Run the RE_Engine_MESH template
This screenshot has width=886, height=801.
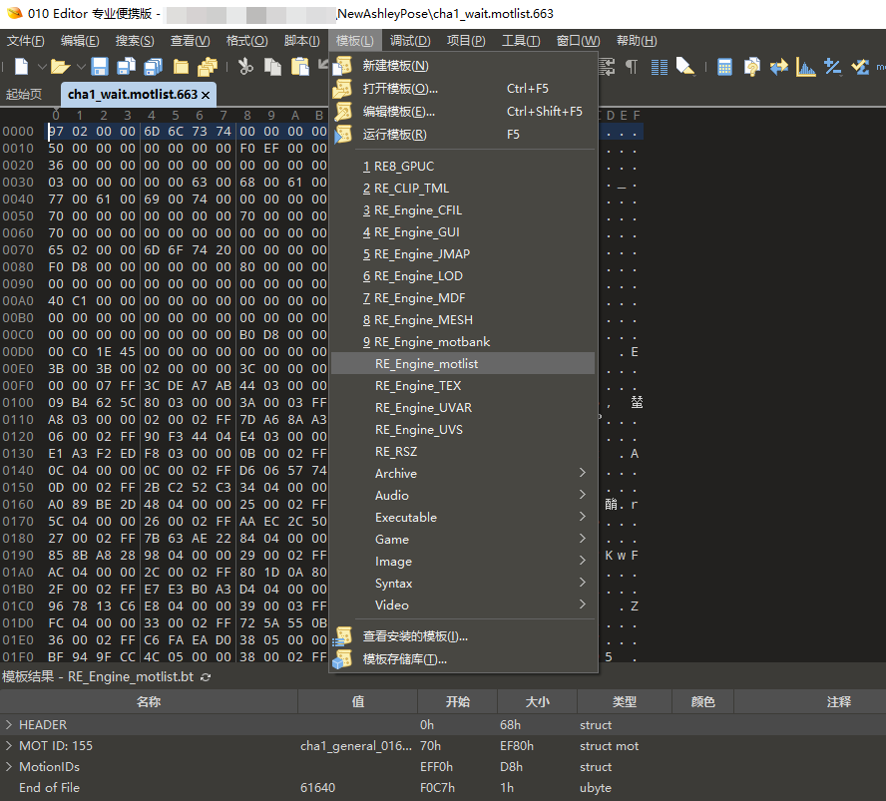(x=462, y=320)
